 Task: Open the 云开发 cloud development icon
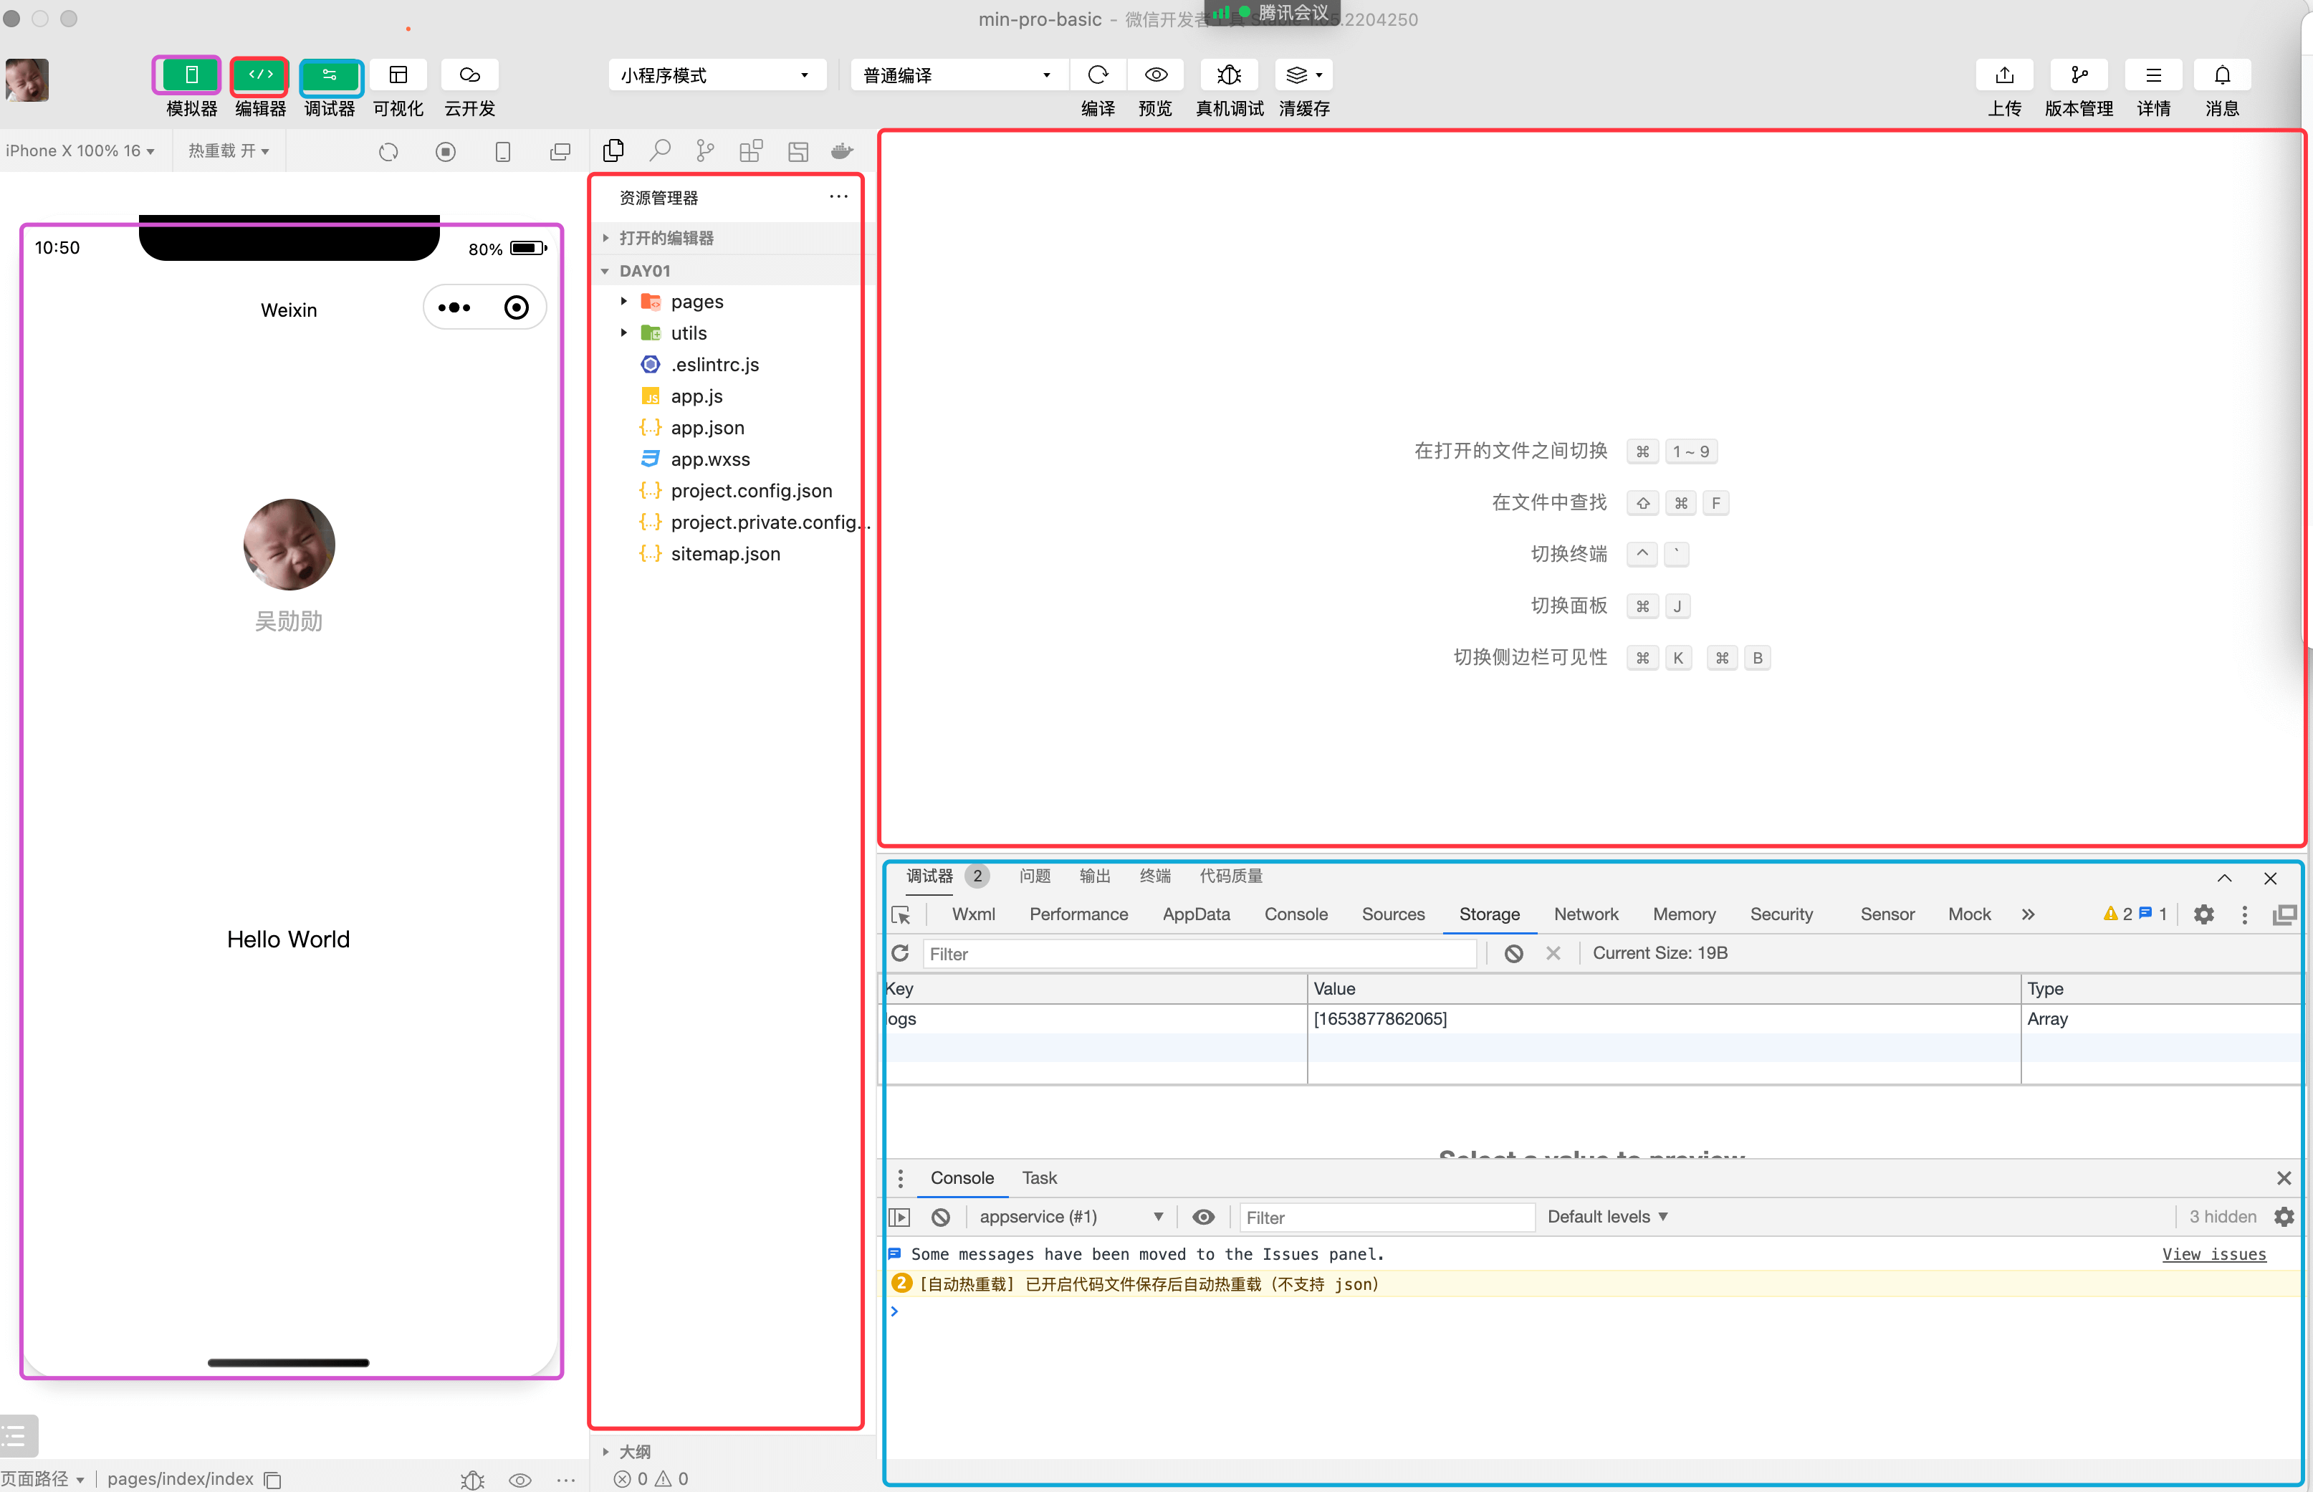[x=470, y=75]
